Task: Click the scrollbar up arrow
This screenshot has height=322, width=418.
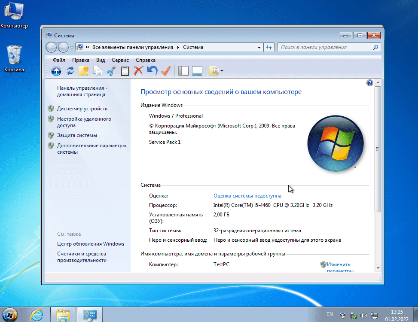Action: (378, 82)
